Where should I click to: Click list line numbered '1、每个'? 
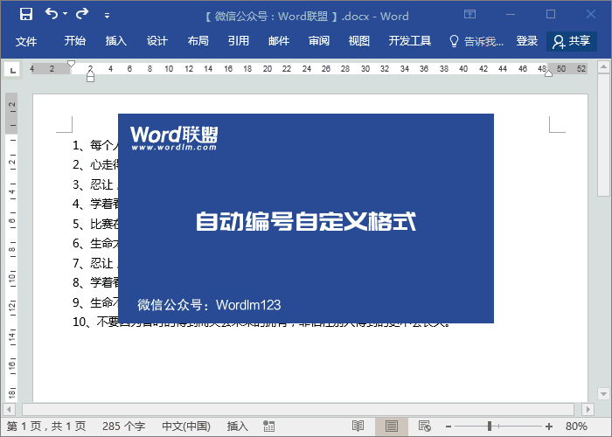95,146
